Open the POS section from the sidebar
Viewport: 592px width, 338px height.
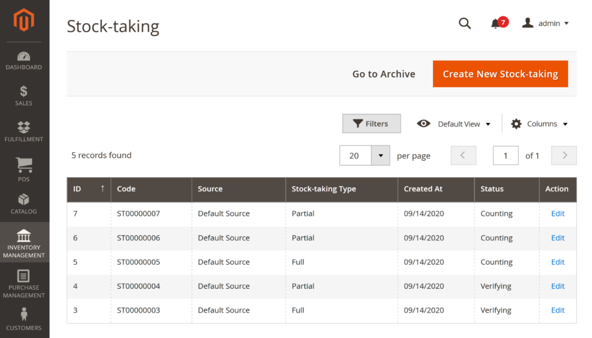pyautogui.click(x=24, y=170)
